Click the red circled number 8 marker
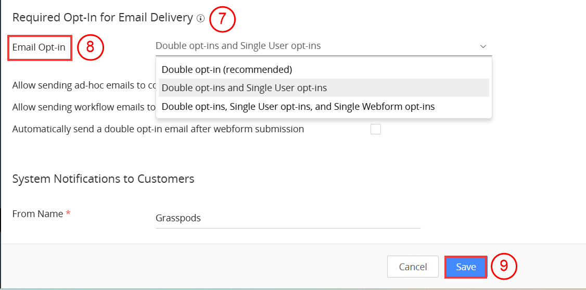The width and height of the screenshot is (586, 290). click(91, 47)
